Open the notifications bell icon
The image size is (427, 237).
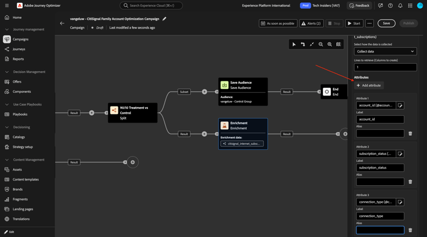pos(400,6)
